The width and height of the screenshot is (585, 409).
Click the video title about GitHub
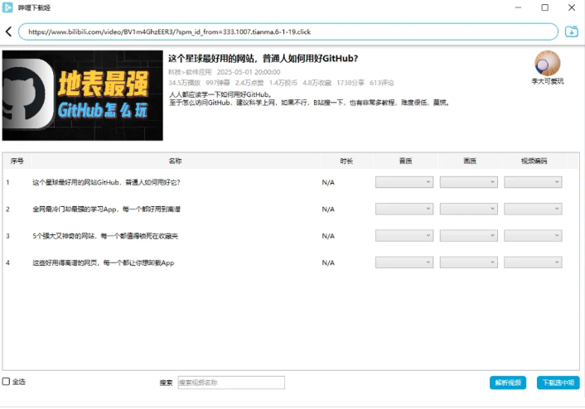(x=263, y=59)
